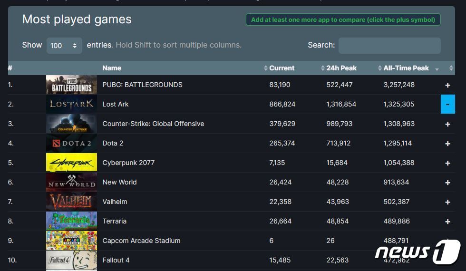Remove Lost Ark from comparison via minus button
The height and width of the screenshot is (271, 466).
(x=447, y=104)
